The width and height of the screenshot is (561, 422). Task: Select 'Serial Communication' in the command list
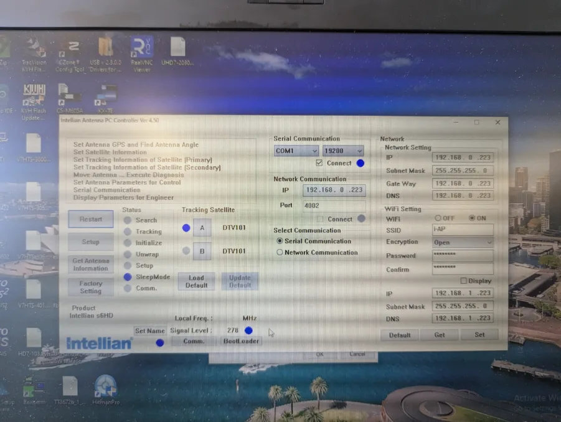point(106,190)
